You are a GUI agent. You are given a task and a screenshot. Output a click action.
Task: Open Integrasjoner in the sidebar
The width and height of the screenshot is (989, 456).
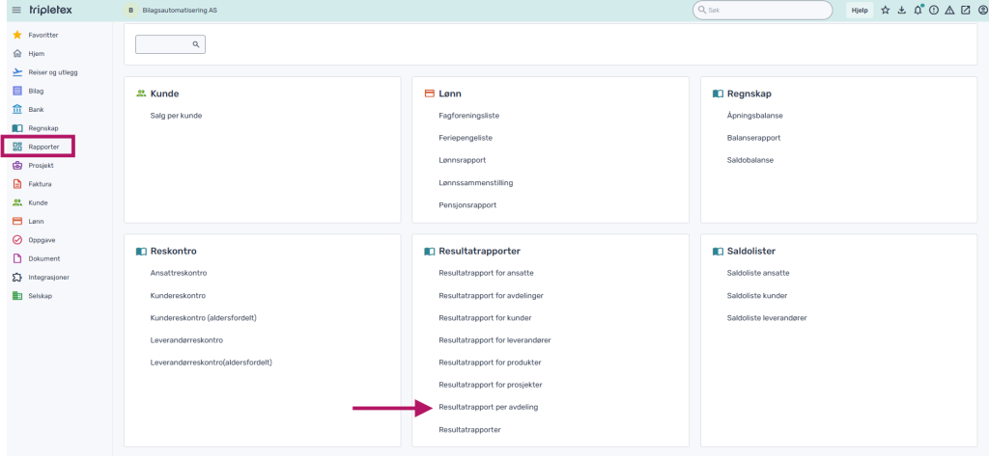(x=48, y=277)
